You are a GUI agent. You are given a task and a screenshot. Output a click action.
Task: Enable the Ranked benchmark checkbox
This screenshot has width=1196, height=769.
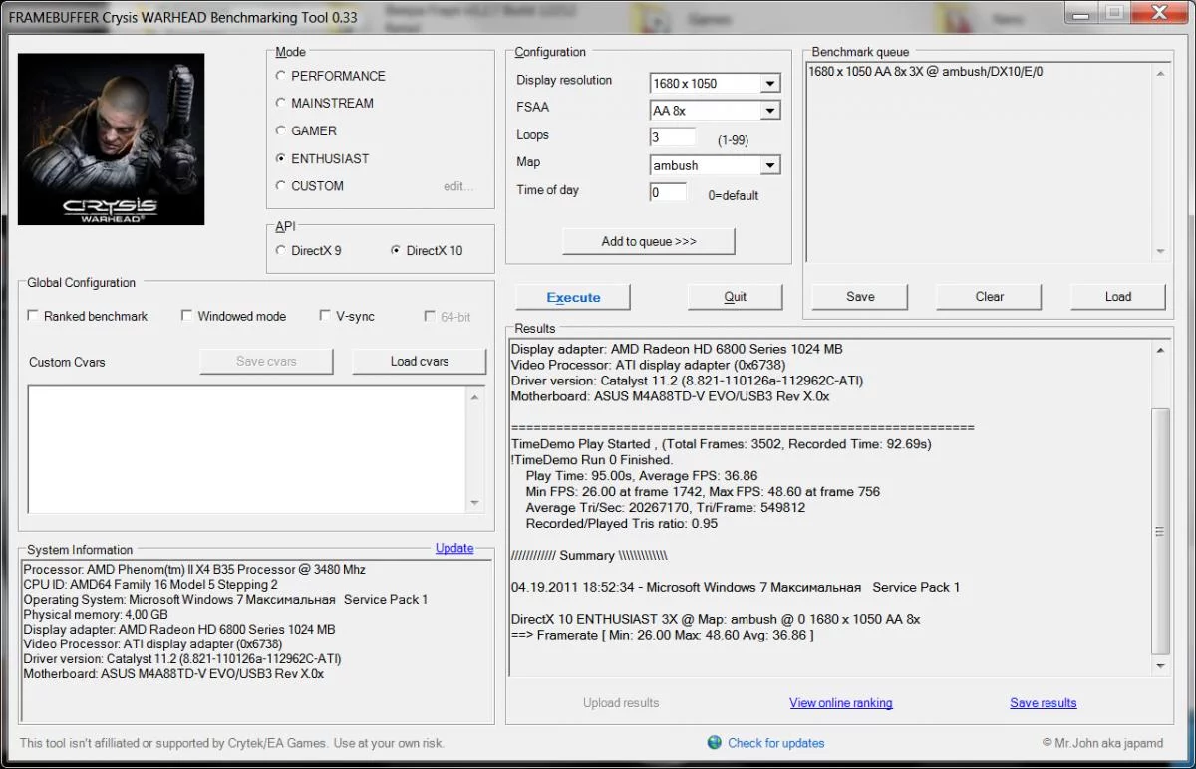pos(35,316)
